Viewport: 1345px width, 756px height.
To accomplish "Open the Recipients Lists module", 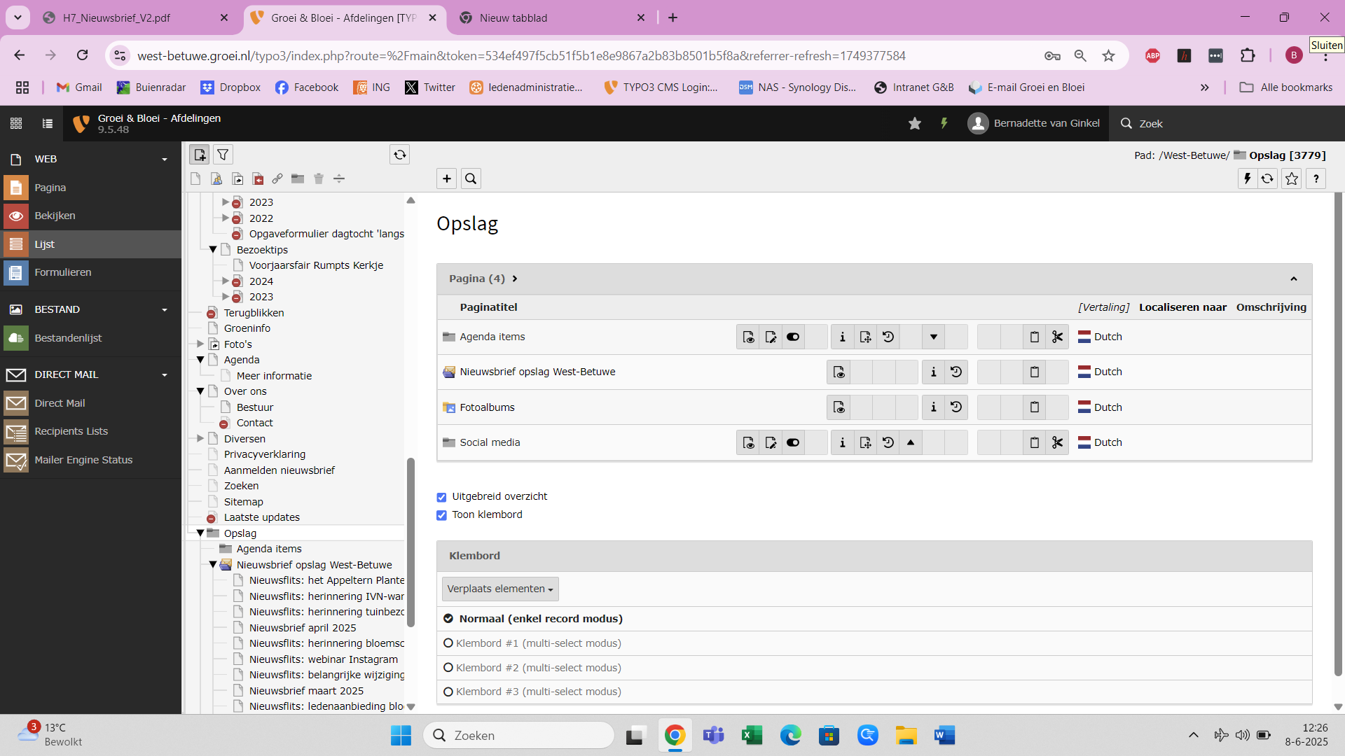I will [x=71, y=431].
